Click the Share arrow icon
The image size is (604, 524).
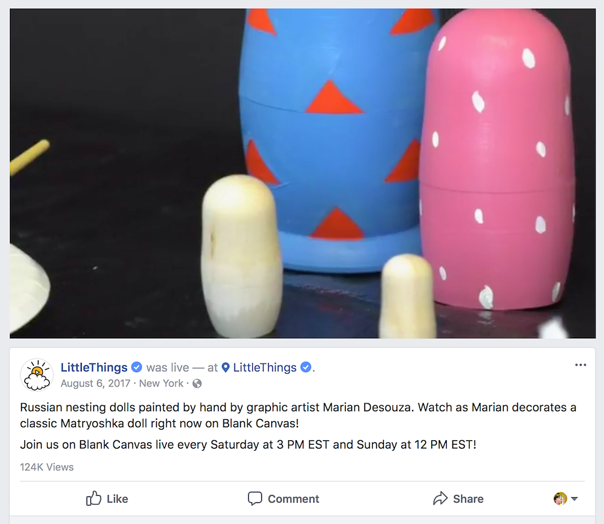(440, 498)
